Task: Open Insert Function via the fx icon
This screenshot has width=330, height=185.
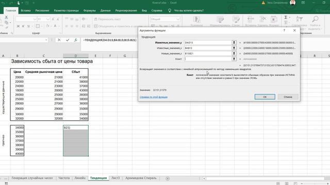Action: click(x=76, y=40)
